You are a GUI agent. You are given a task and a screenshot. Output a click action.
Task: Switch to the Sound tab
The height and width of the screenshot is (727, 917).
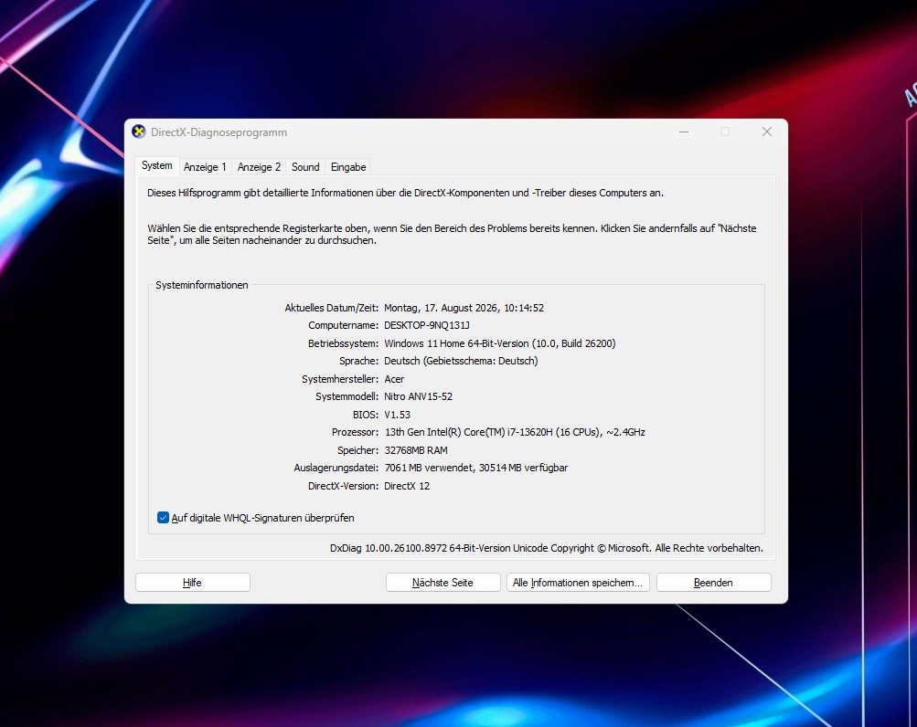[305, 167]
